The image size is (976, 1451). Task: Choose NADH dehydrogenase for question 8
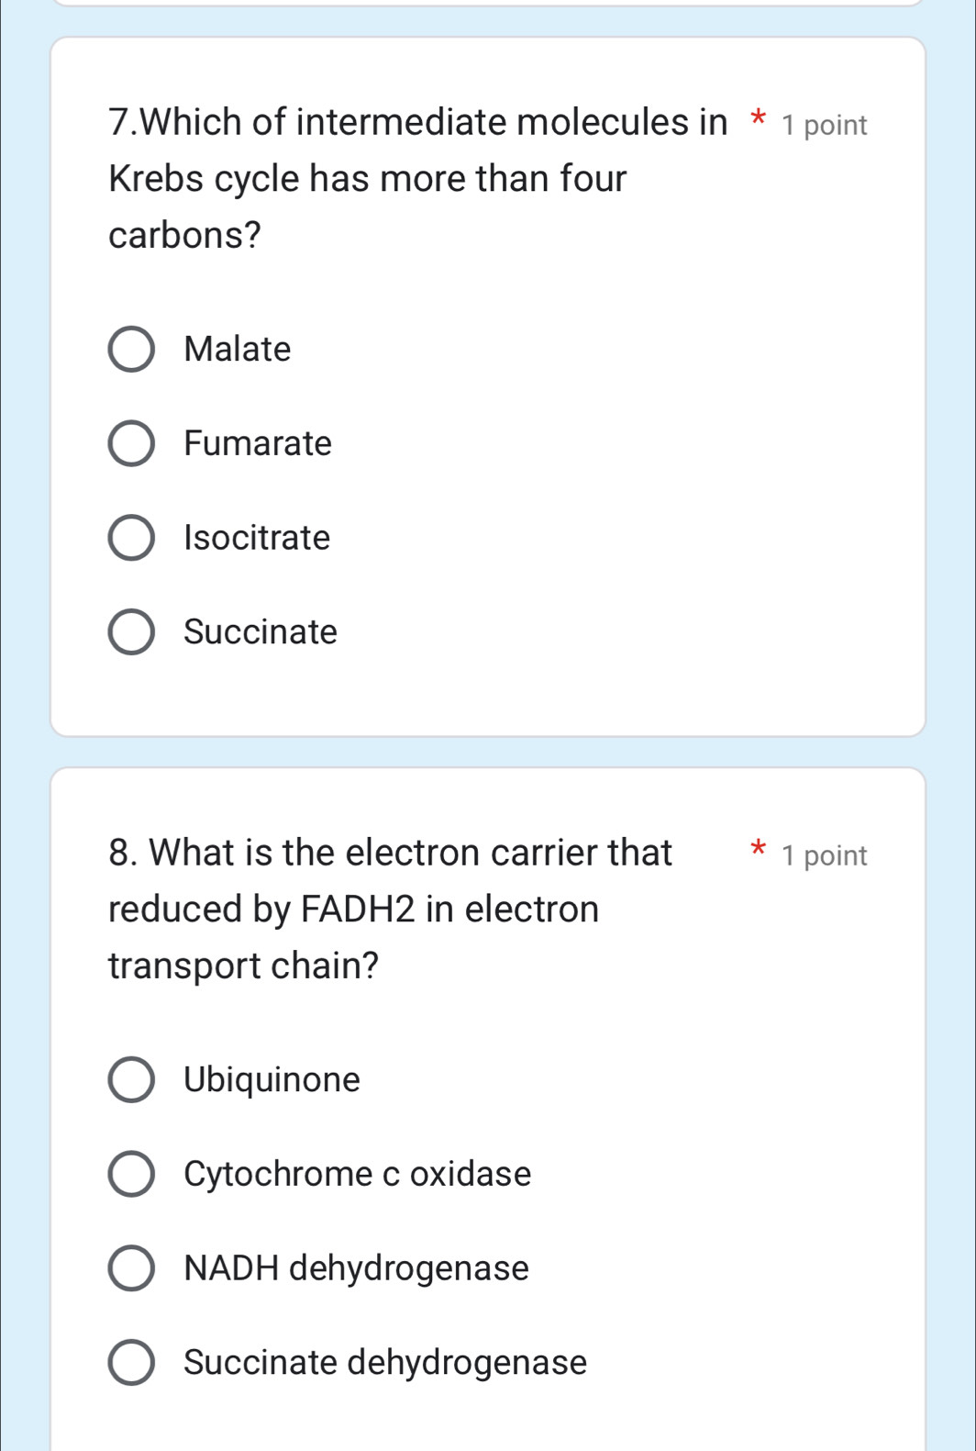pos(132,1269)
